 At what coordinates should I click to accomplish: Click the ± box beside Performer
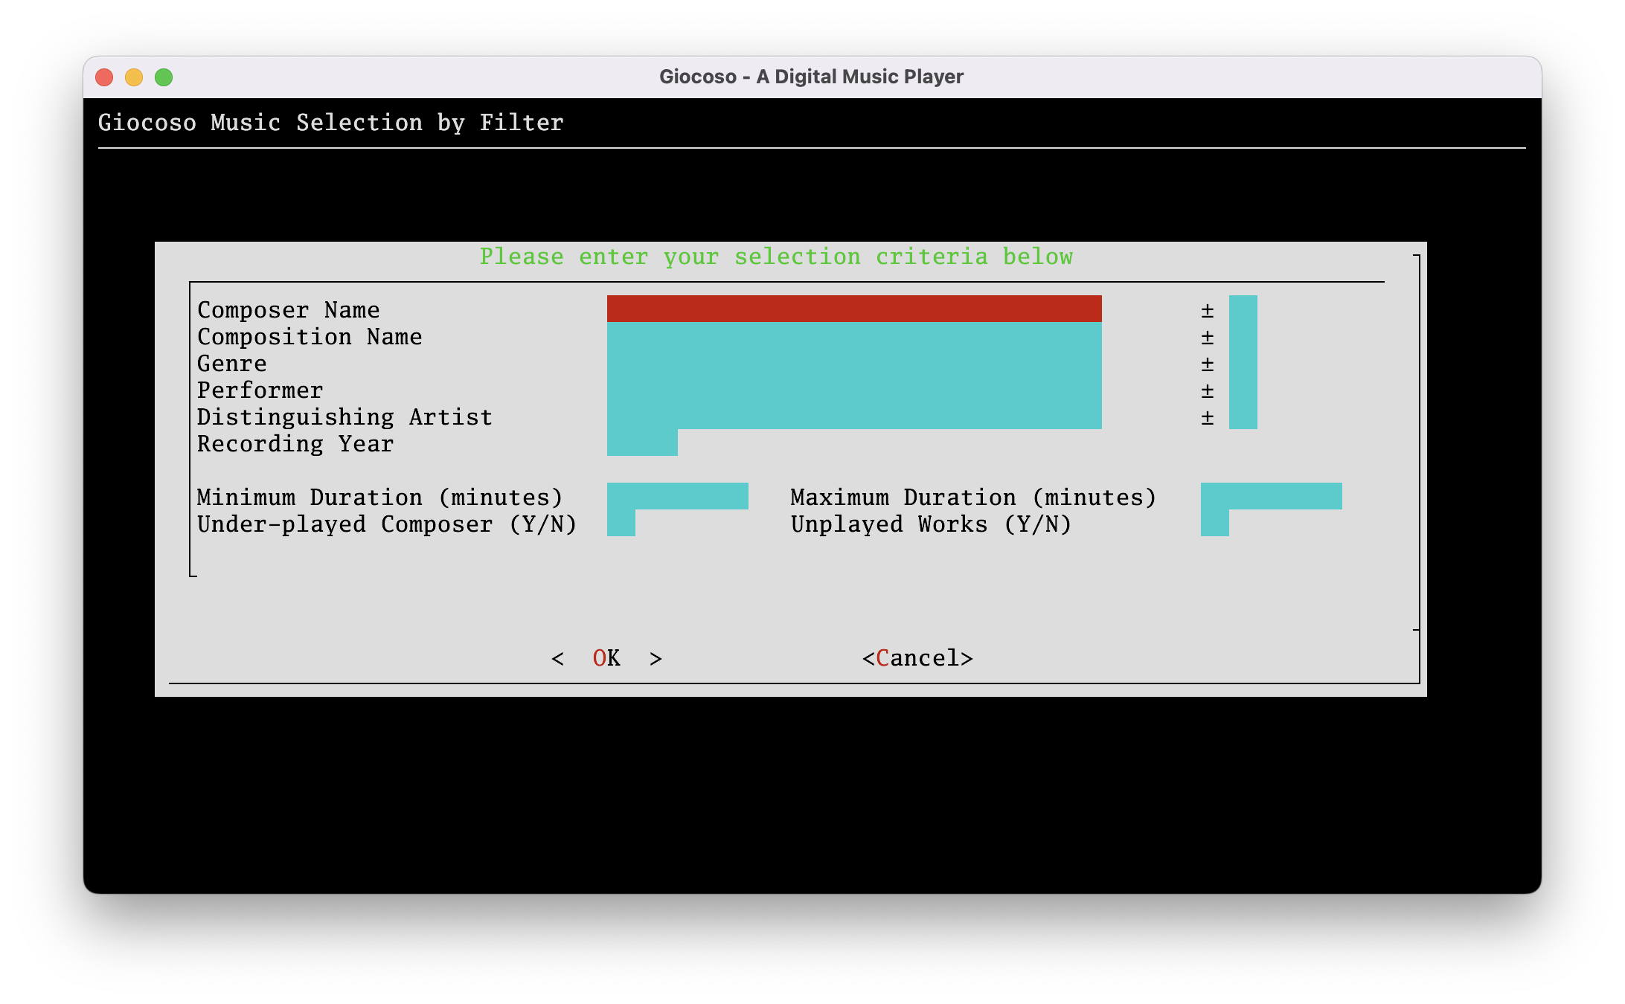tap(1243, 389)
